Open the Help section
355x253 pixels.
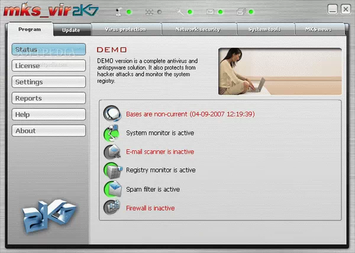tap(49, 115)
